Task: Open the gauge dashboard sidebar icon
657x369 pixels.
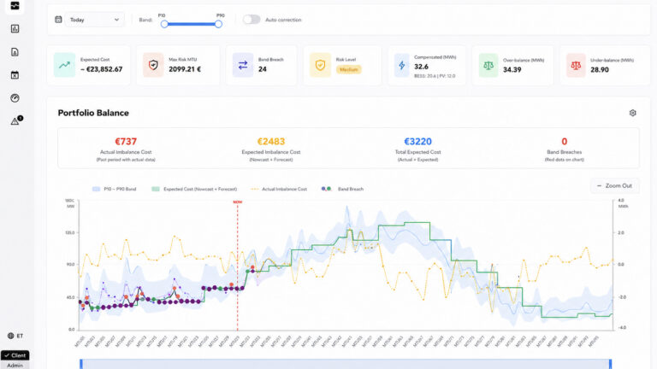Action: tap(15, 98)
